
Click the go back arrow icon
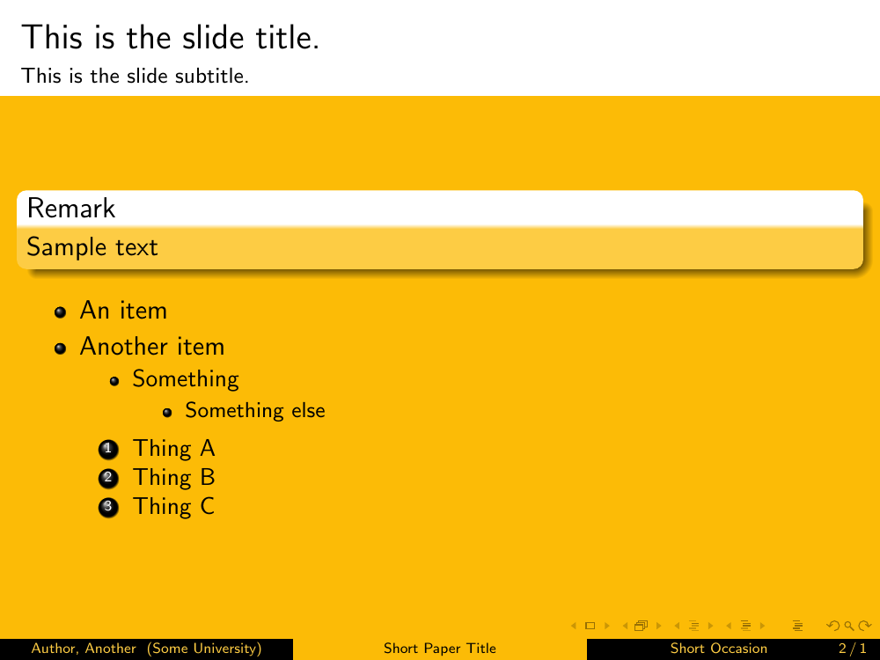coord(833,627)
